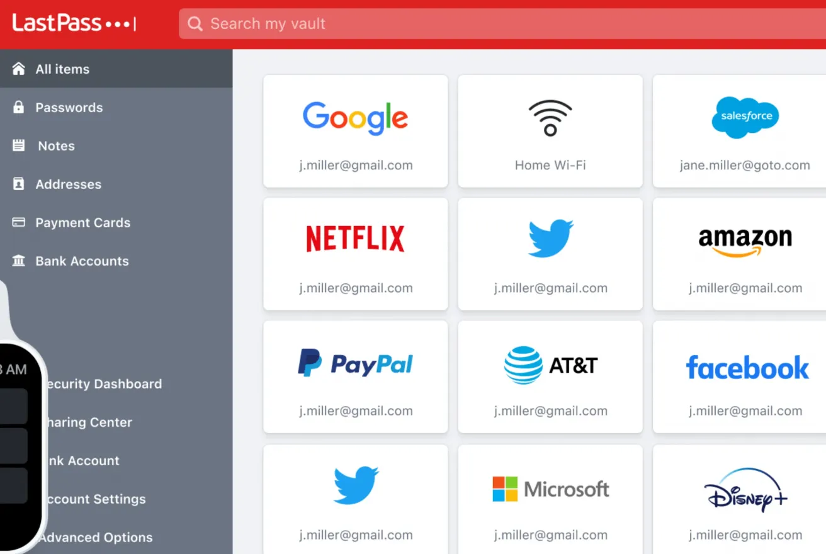Viewport: 826px width, 554px height.
Task: Click the magnifier search icon
Action: (195, 24)
